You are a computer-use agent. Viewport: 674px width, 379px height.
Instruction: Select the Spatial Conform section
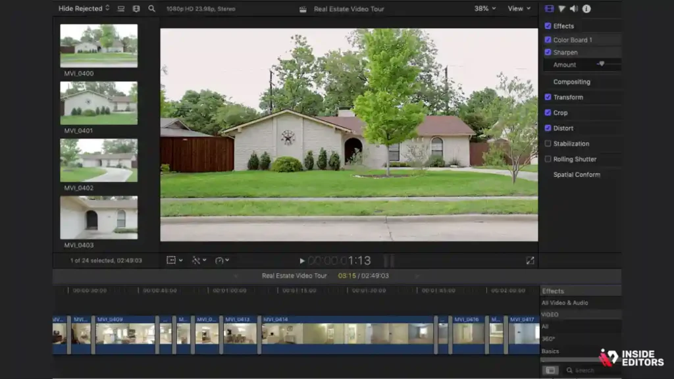point(577,174)
